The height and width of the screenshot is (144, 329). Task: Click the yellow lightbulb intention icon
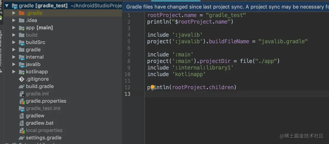coord(153,87)
